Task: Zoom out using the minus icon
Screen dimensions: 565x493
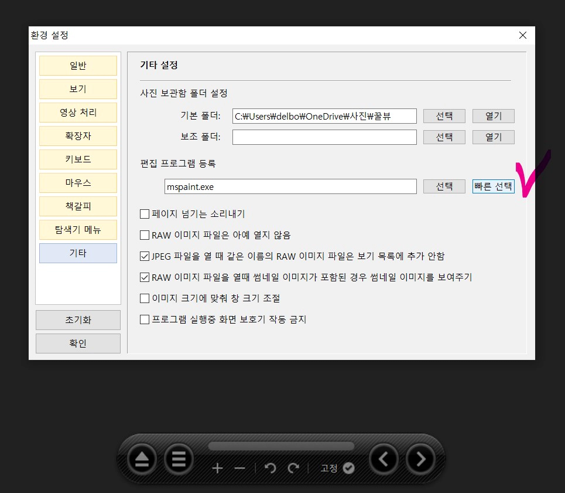Action: click(239, 468)
